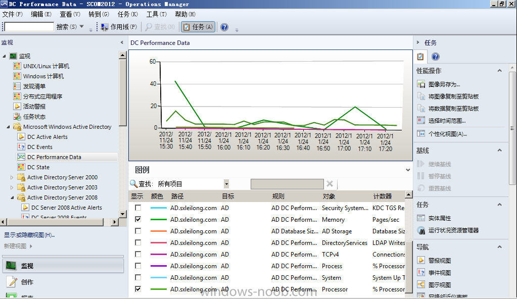Check the System Up Time counter box

[x=138, y=277]
